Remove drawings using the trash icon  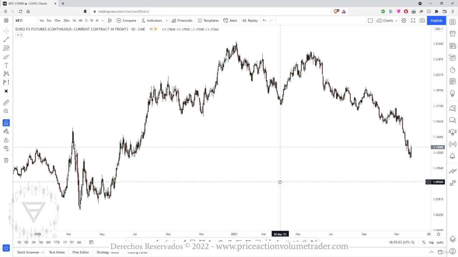pos(6,160)
